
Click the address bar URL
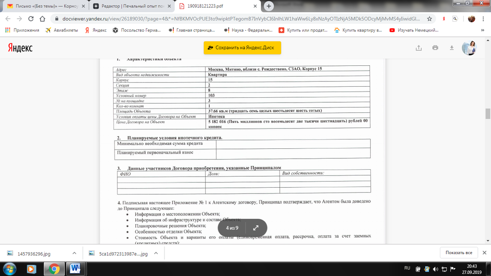[241, 19]
